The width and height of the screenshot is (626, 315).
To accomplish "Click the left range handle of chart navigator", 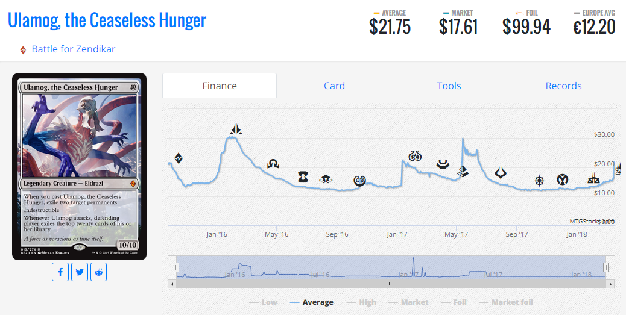I will pyautogui.click(x=177, y=267).
